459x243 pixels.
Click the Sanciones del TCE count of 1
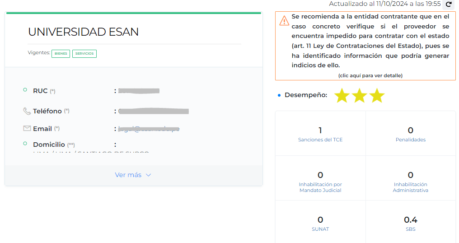click(320, 130)
